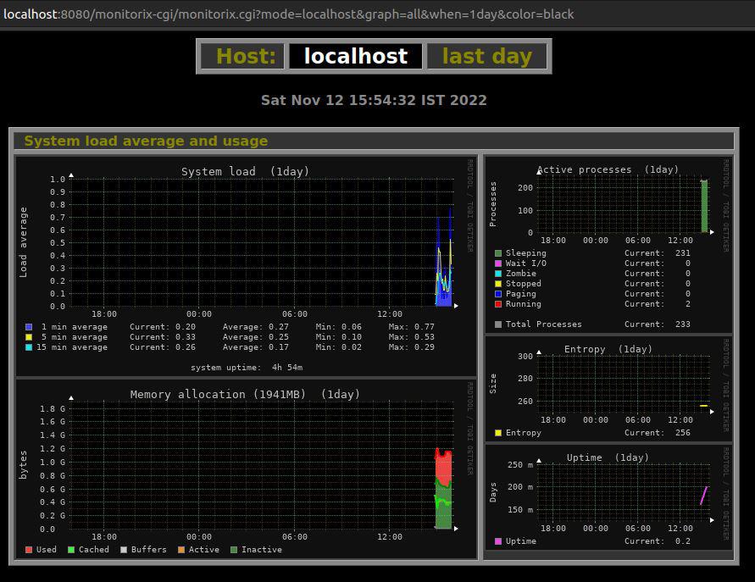Click the red Running processes swatch

tap(498, 304)
